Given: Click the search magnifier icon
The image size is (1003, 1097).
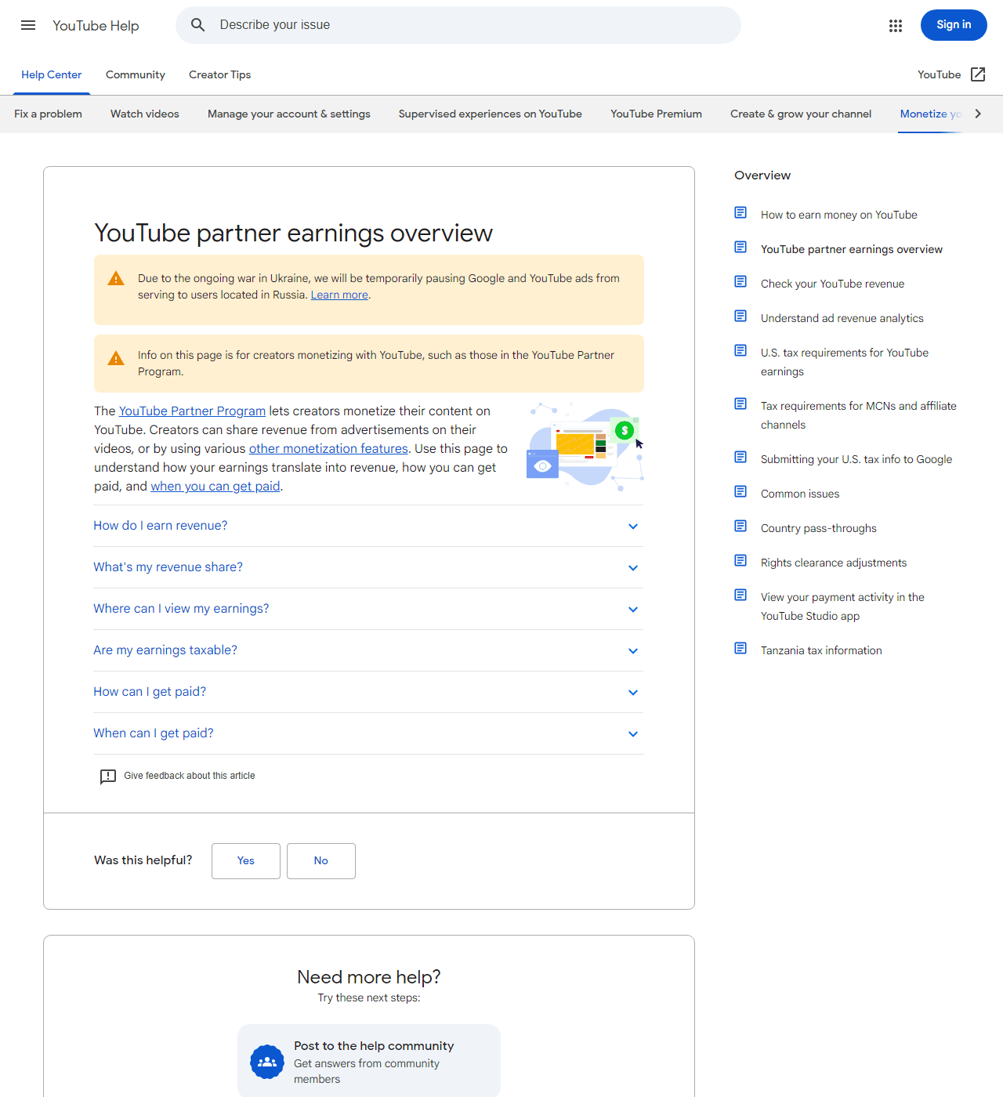Looking at the screenshot, I should tap(198, 25).
